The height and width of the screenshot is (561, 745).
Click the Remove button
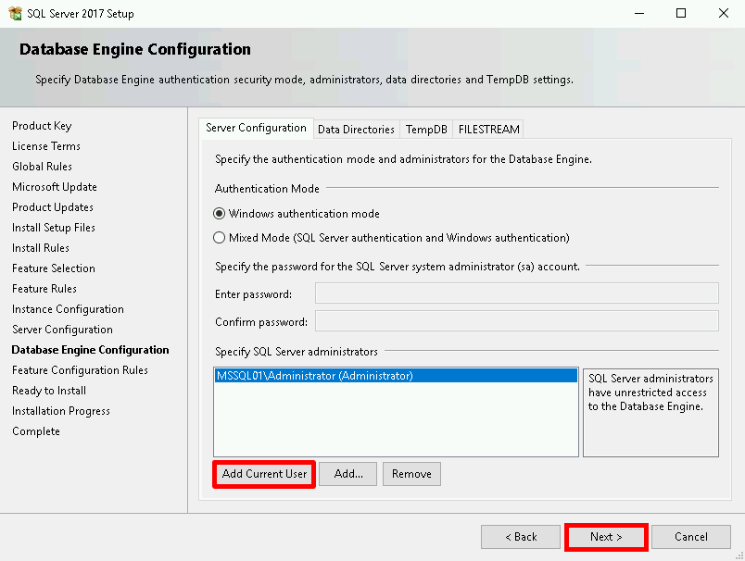click(x=411, y=474)
